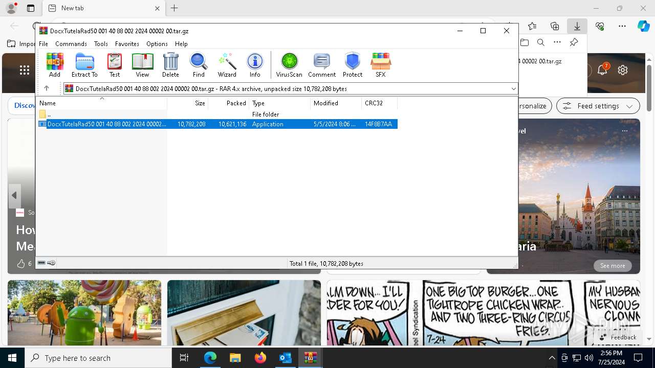The width and height of the screenshot is (655, 368).
Task: Close the New tab in Edge
Action: coord(157,8)
